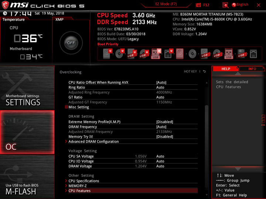Click the scrollbar down arrow in settings list
The height and width of the screenshot is (199, 266).
(207, 195)
